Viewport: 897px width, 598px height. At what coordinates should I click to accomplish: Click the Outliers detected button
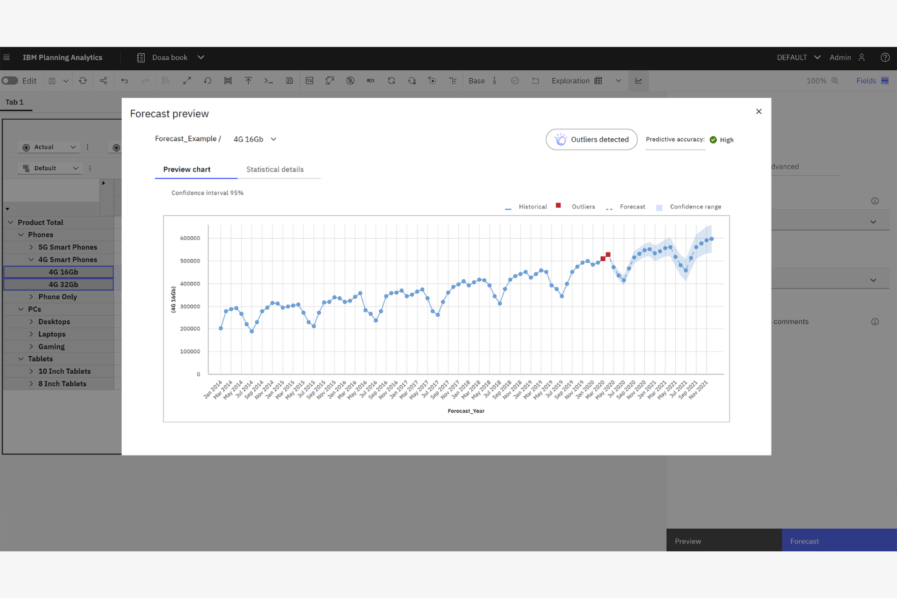tap(591, 139)
